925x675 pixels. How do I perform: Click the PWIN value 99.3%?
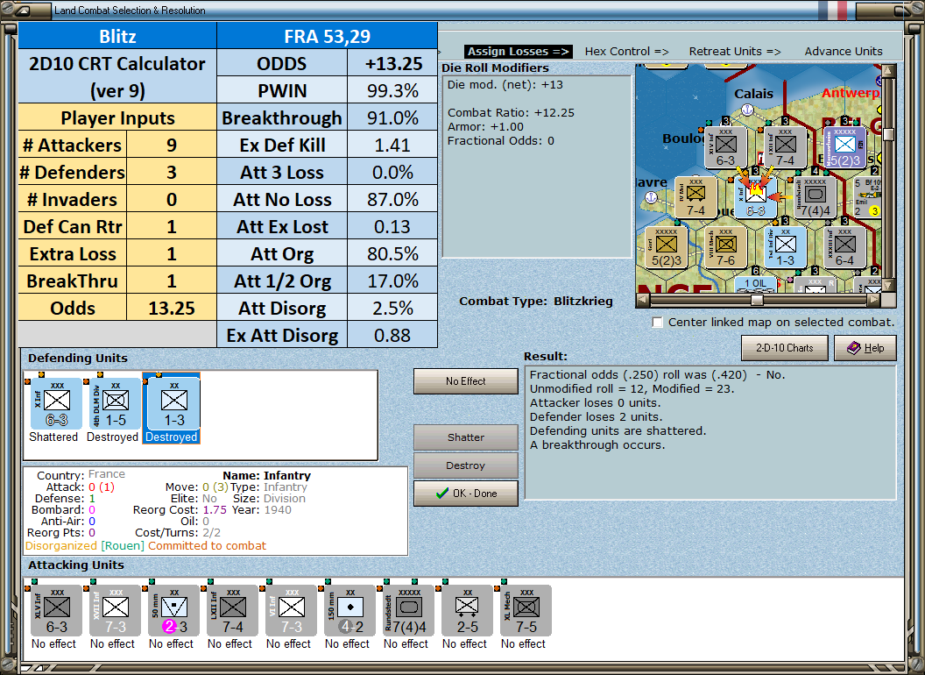click(x=392, y=91)
